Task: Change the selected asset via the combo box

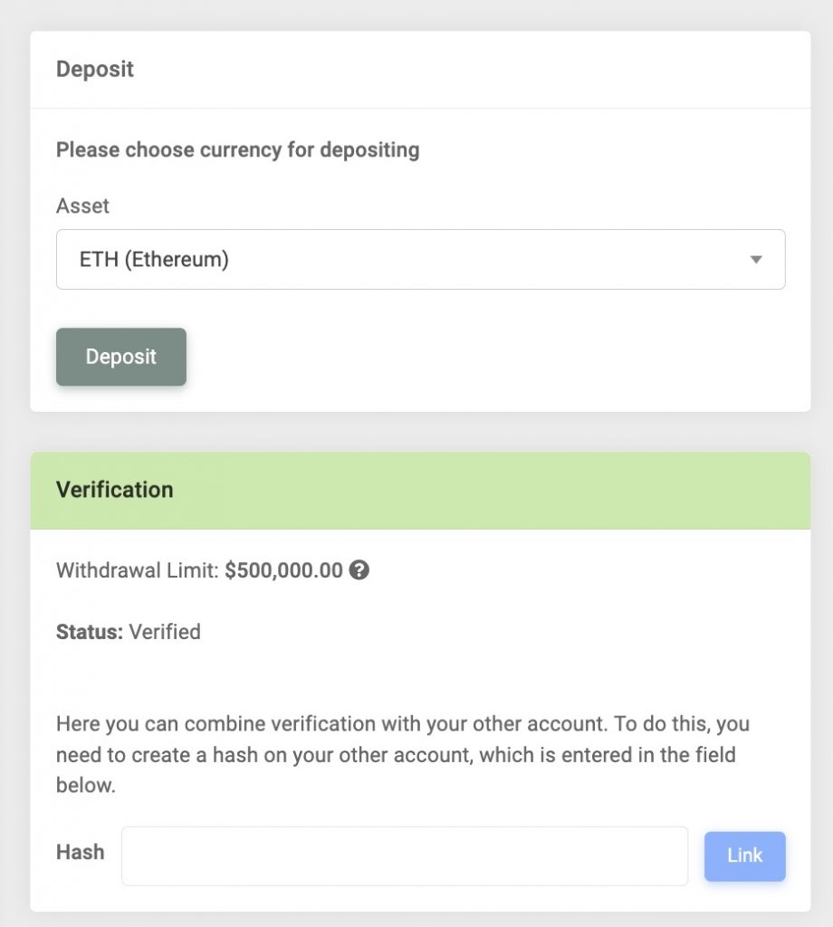Action: [x=420, y=260]
